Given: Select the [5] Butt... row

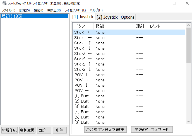Looking at the screenshot, I should tap(129, 117).
